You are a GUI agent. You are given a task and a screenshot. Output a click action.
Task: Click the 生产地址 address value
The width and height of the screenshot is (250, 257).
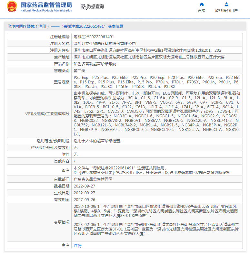149,57
